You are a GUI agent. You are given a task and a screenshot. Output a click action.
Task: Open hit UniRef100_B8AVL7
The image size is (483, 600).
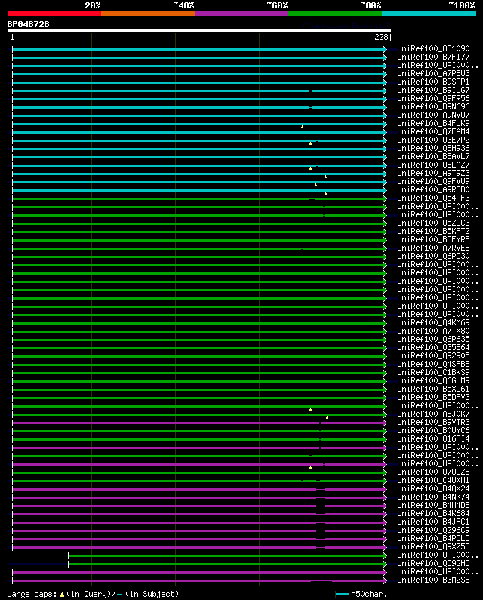click(433, 156)
